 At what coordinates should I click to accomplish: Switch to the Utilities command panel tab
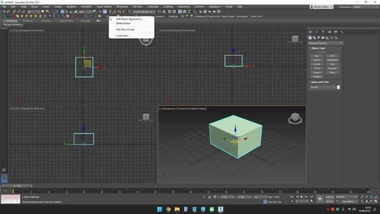click(x=342, y=32)
